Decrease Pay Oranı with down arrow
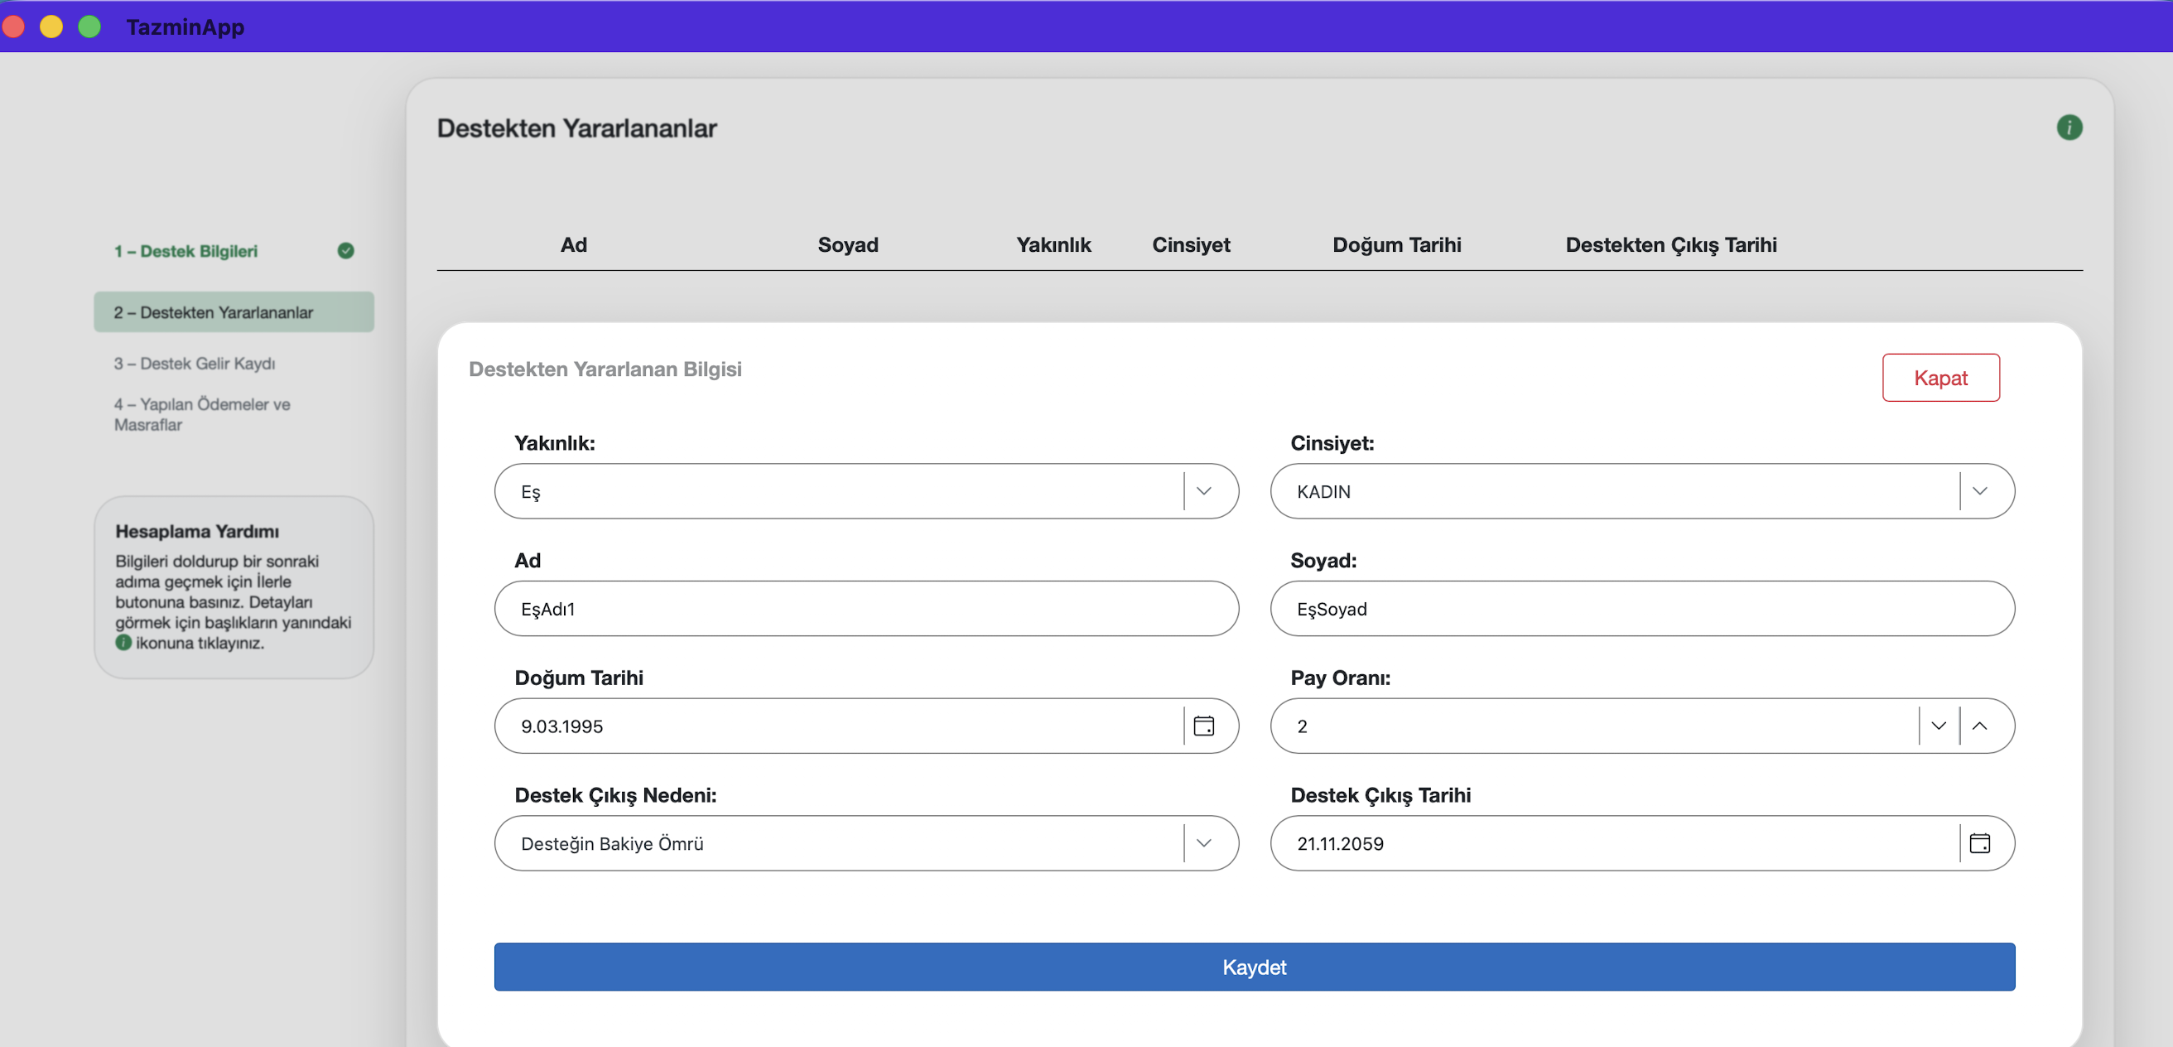 coord(1939,726)
